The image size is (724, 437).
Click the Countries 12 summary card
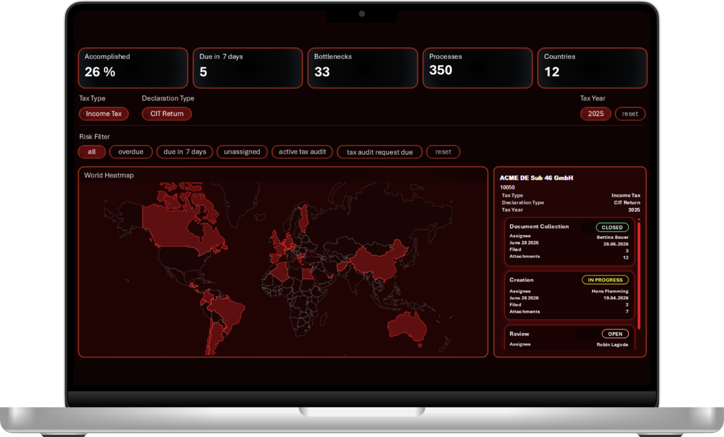pyautogui.click(x=592, y=67)
